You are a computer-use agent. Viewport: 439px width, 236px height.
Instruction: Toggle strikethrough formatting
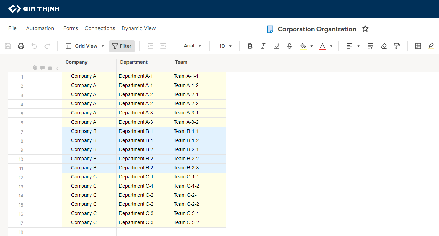pyautogui.click(x=289, y=46)
